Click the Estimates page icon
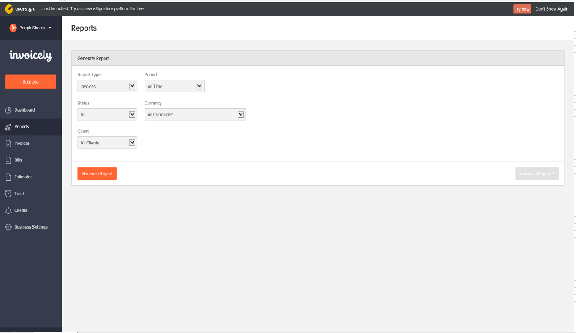 pos(8,177)
